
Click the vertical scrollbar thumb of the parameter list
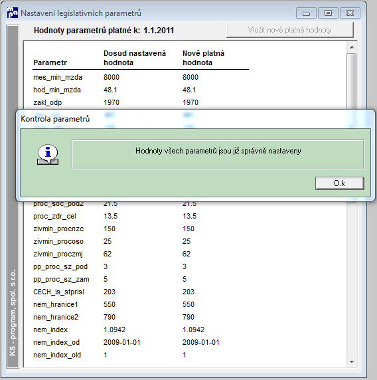tap(352, 81)
